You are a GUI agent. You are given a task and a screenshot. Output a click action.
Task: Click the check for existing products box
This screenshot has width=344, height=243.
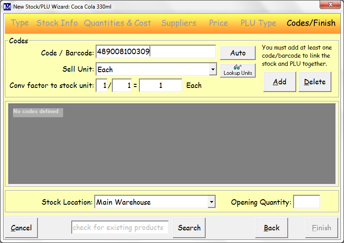coord(120,227)
